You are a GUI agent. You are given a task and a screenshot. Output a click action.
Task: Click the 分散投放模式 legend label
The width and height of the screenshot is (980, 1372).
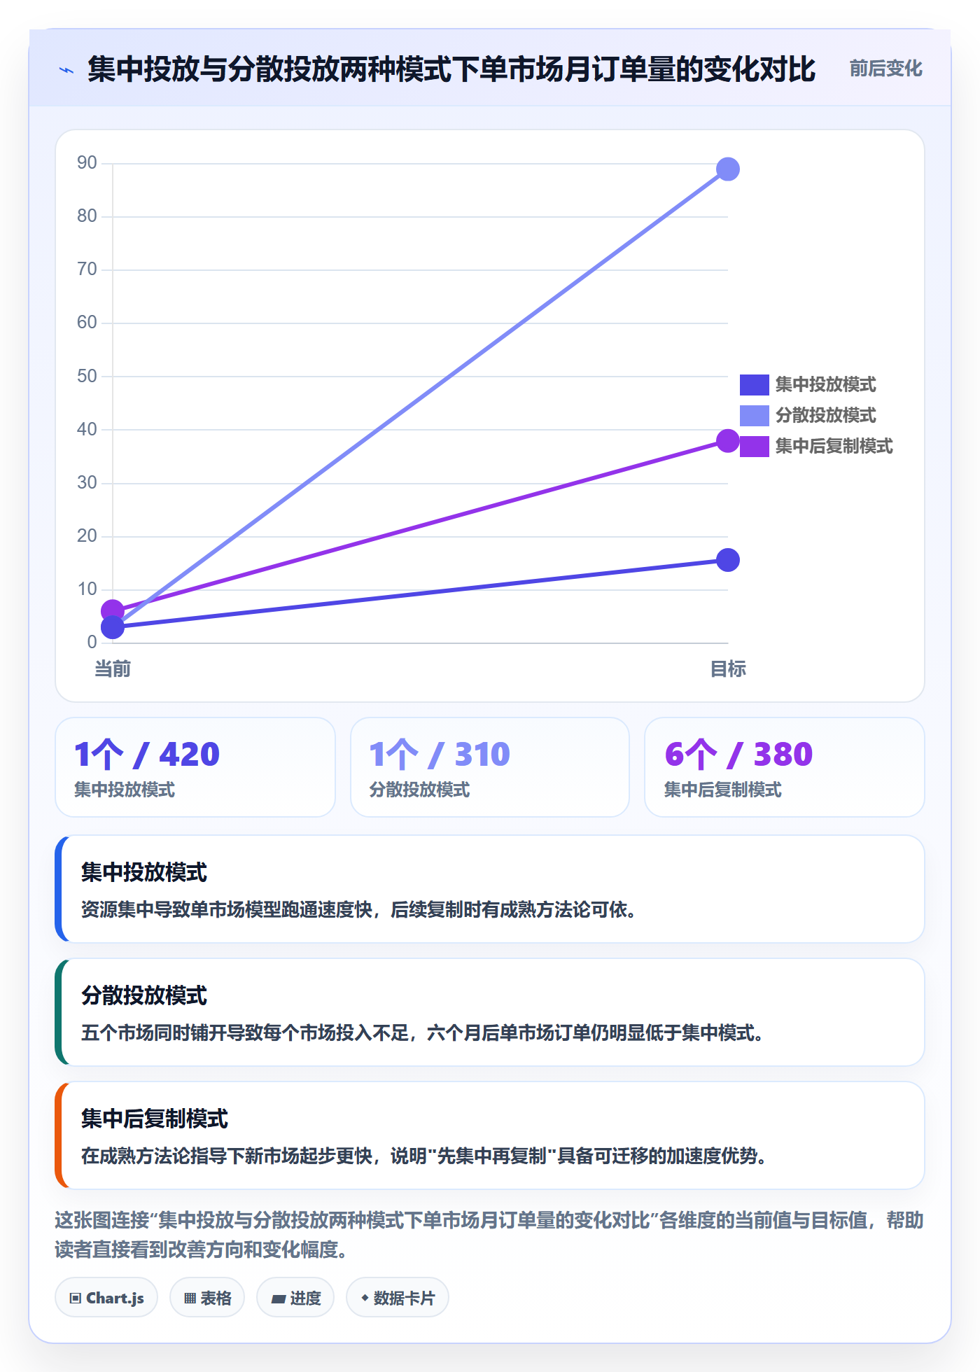pyautogui.click(x=825, y=416)
